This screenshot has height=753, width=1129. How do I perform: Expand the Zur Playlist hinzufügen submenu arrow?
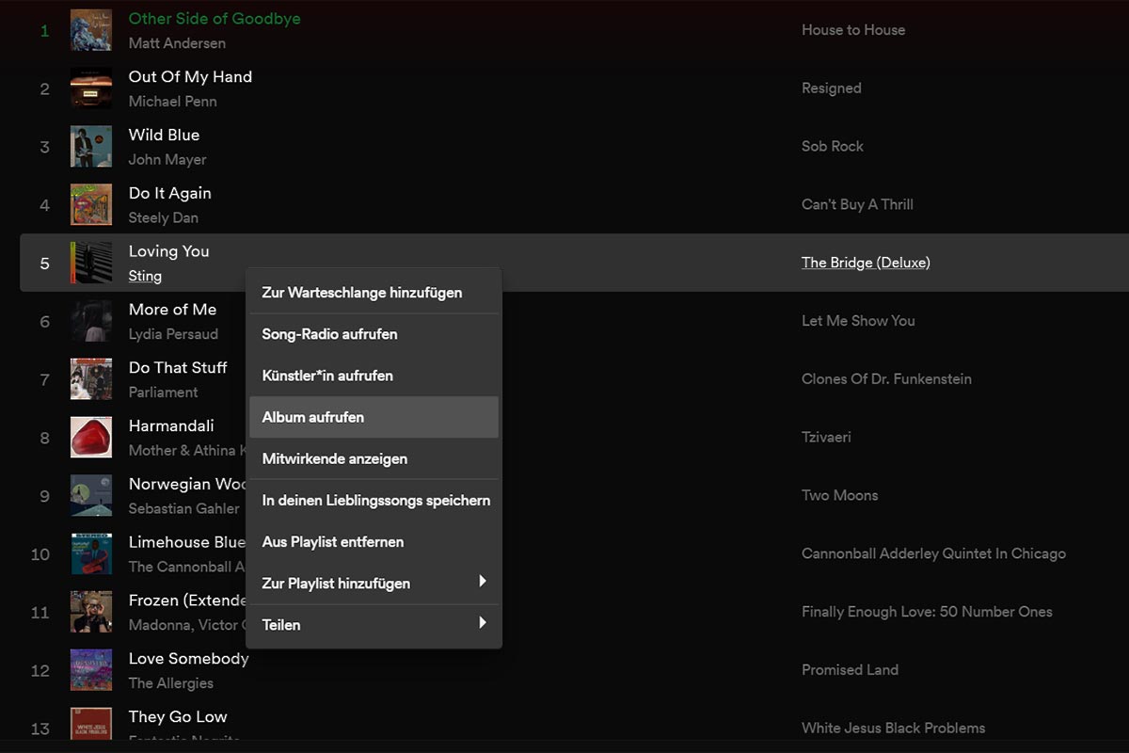click(x=482, y=583)
